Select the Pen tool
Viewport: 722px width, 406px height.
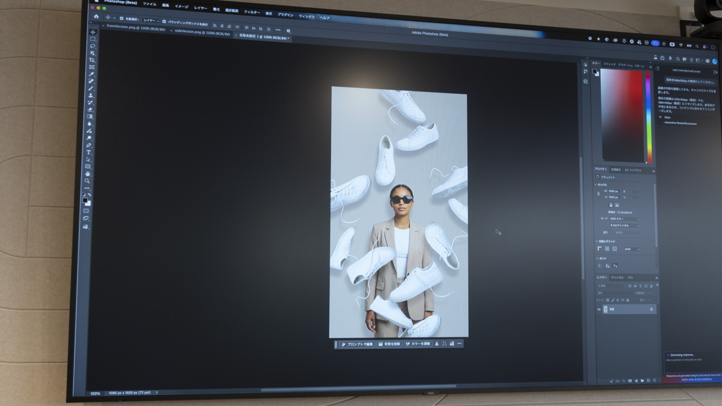pos(89,145)
